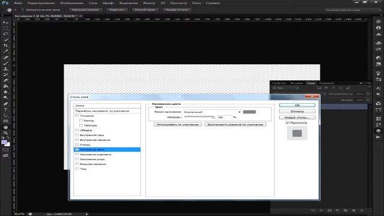Select the Dodge tool
Image resolution: width=384 pixels, height=216 pixels.
click(x=5, y=98)
